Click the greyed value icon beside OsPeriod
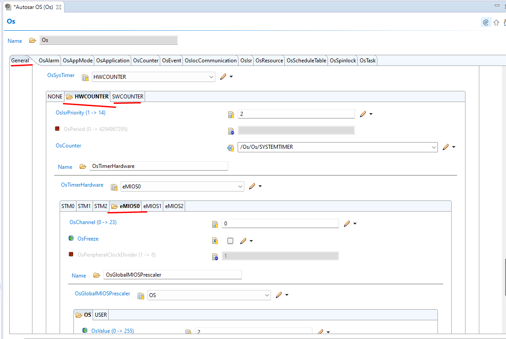506x339 pixels. pyautogui.click(x=231, y=131)
